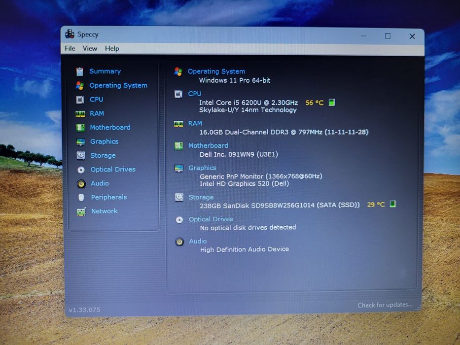Click the green CPU temperature indicator icon

click(x=331, y=103)
